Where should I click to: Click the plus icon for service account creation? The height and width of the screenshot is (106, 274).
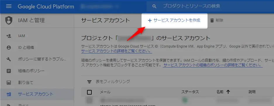150,20
